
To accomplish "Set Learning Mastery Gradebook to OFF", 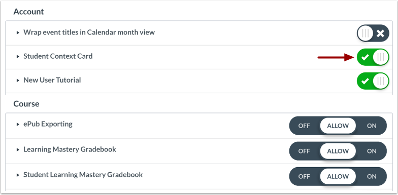I will [x=304, y=151].
